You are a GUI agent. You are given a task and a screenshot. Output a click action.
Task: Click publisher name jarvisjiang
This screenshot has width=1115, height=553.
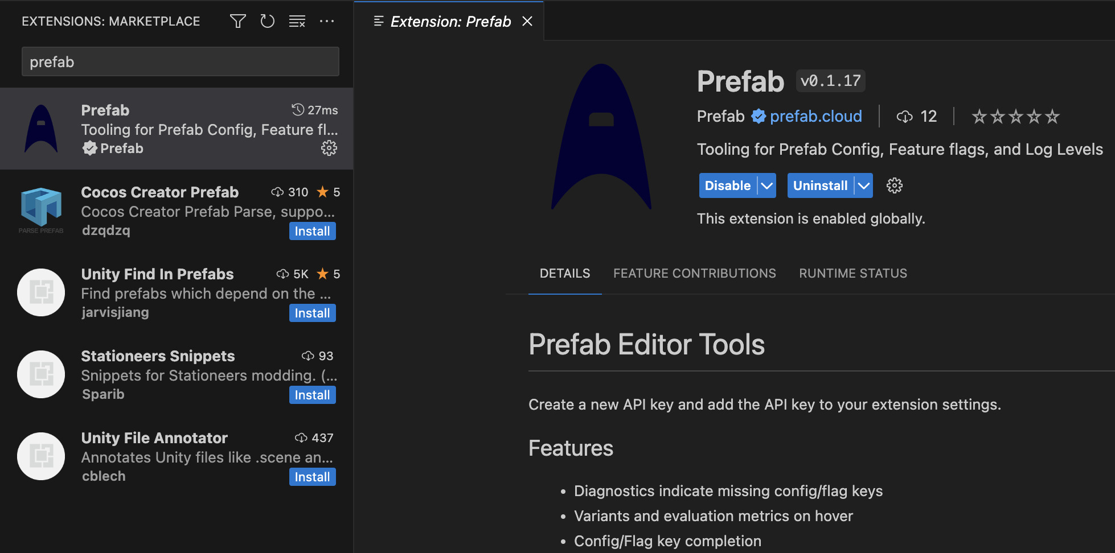116,312
